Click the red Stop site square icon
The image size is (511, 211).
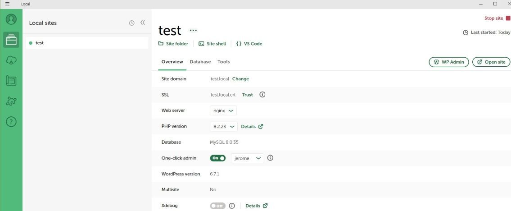[508, 18]
